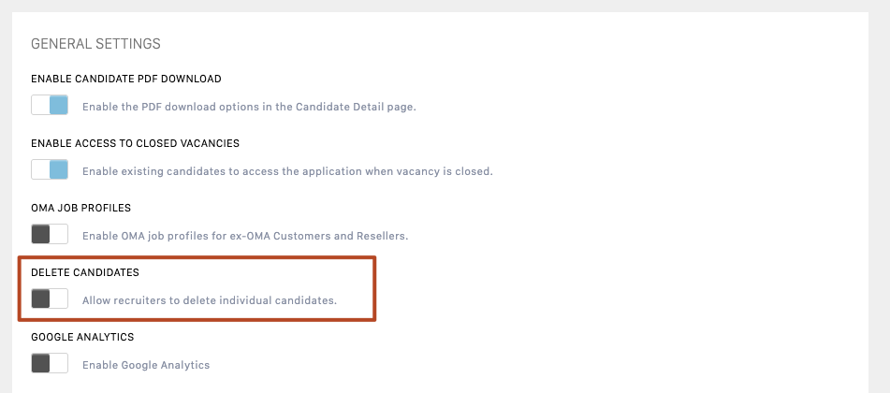Click the OMA Job Profiles label
This screenshot has height=393, width=890.
(80, 208)
